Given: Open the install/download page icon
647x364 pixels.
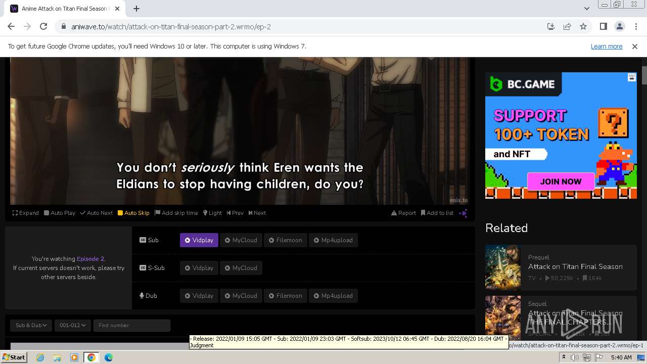Looking at the screenshot, I should tap(551, 26).
